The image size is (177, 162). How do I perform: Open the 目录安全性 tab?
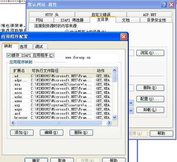pyautogui.click(x=156, y=20)
